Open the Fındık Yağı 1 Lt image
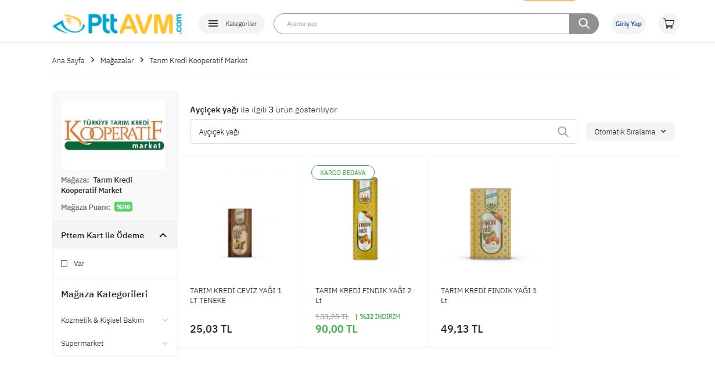The width and height of the screenshot is (715, 379). pyautogui.click(x=491, y=223)
